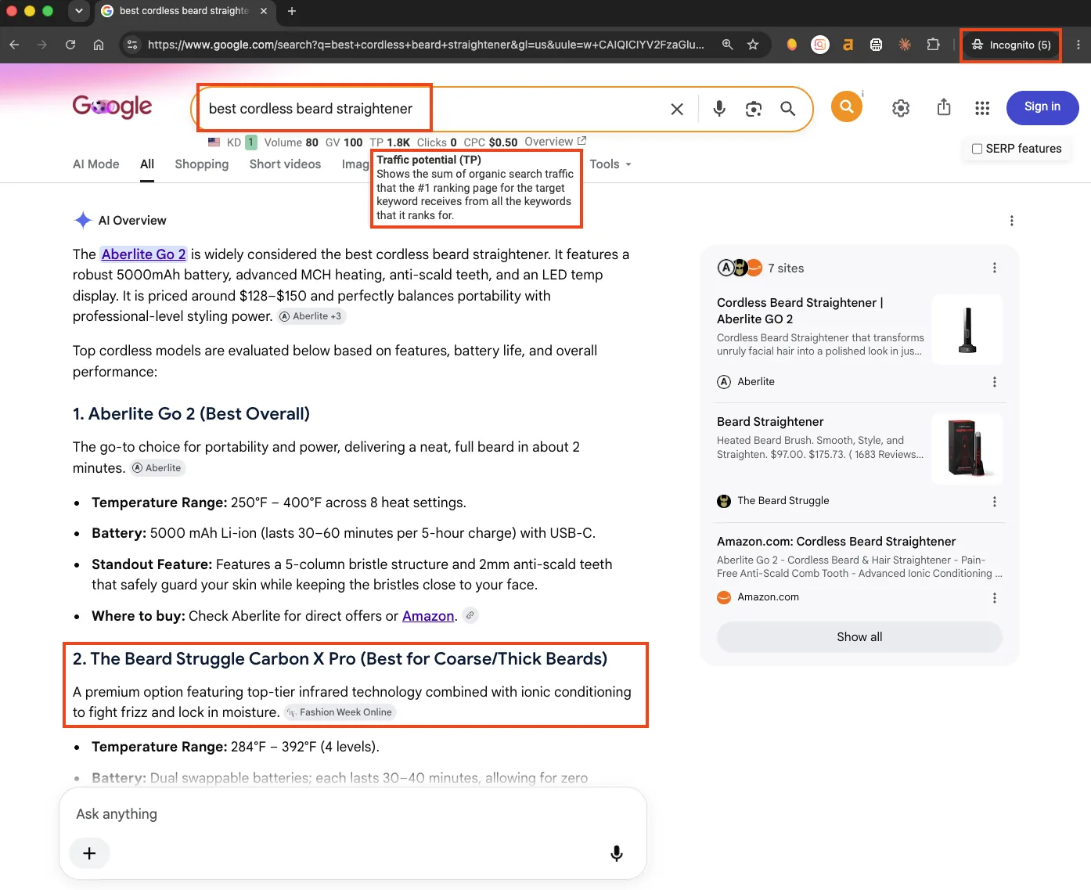
Task: Close the current browser tab
Action: click(x=264, y=11)
